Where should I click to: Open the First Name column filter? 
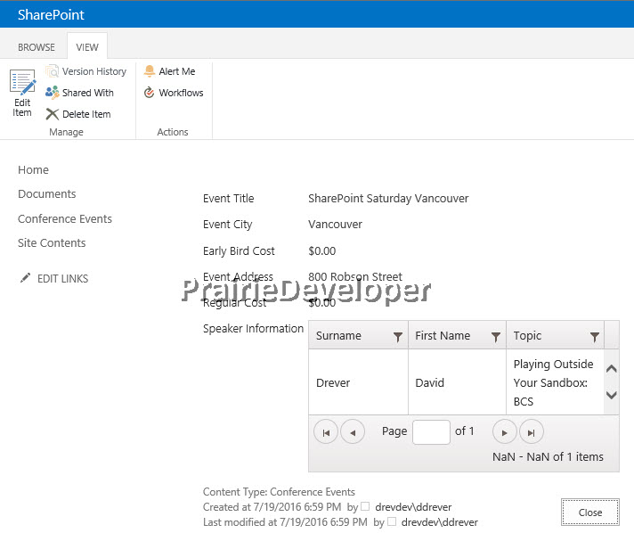[x=496, y=336]
